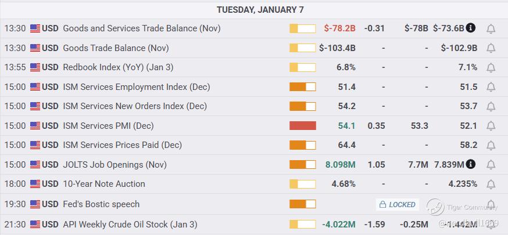Expand ISM Services Prices Paid details
This screenshot has width=508, height=235.
tap(122, 145)
